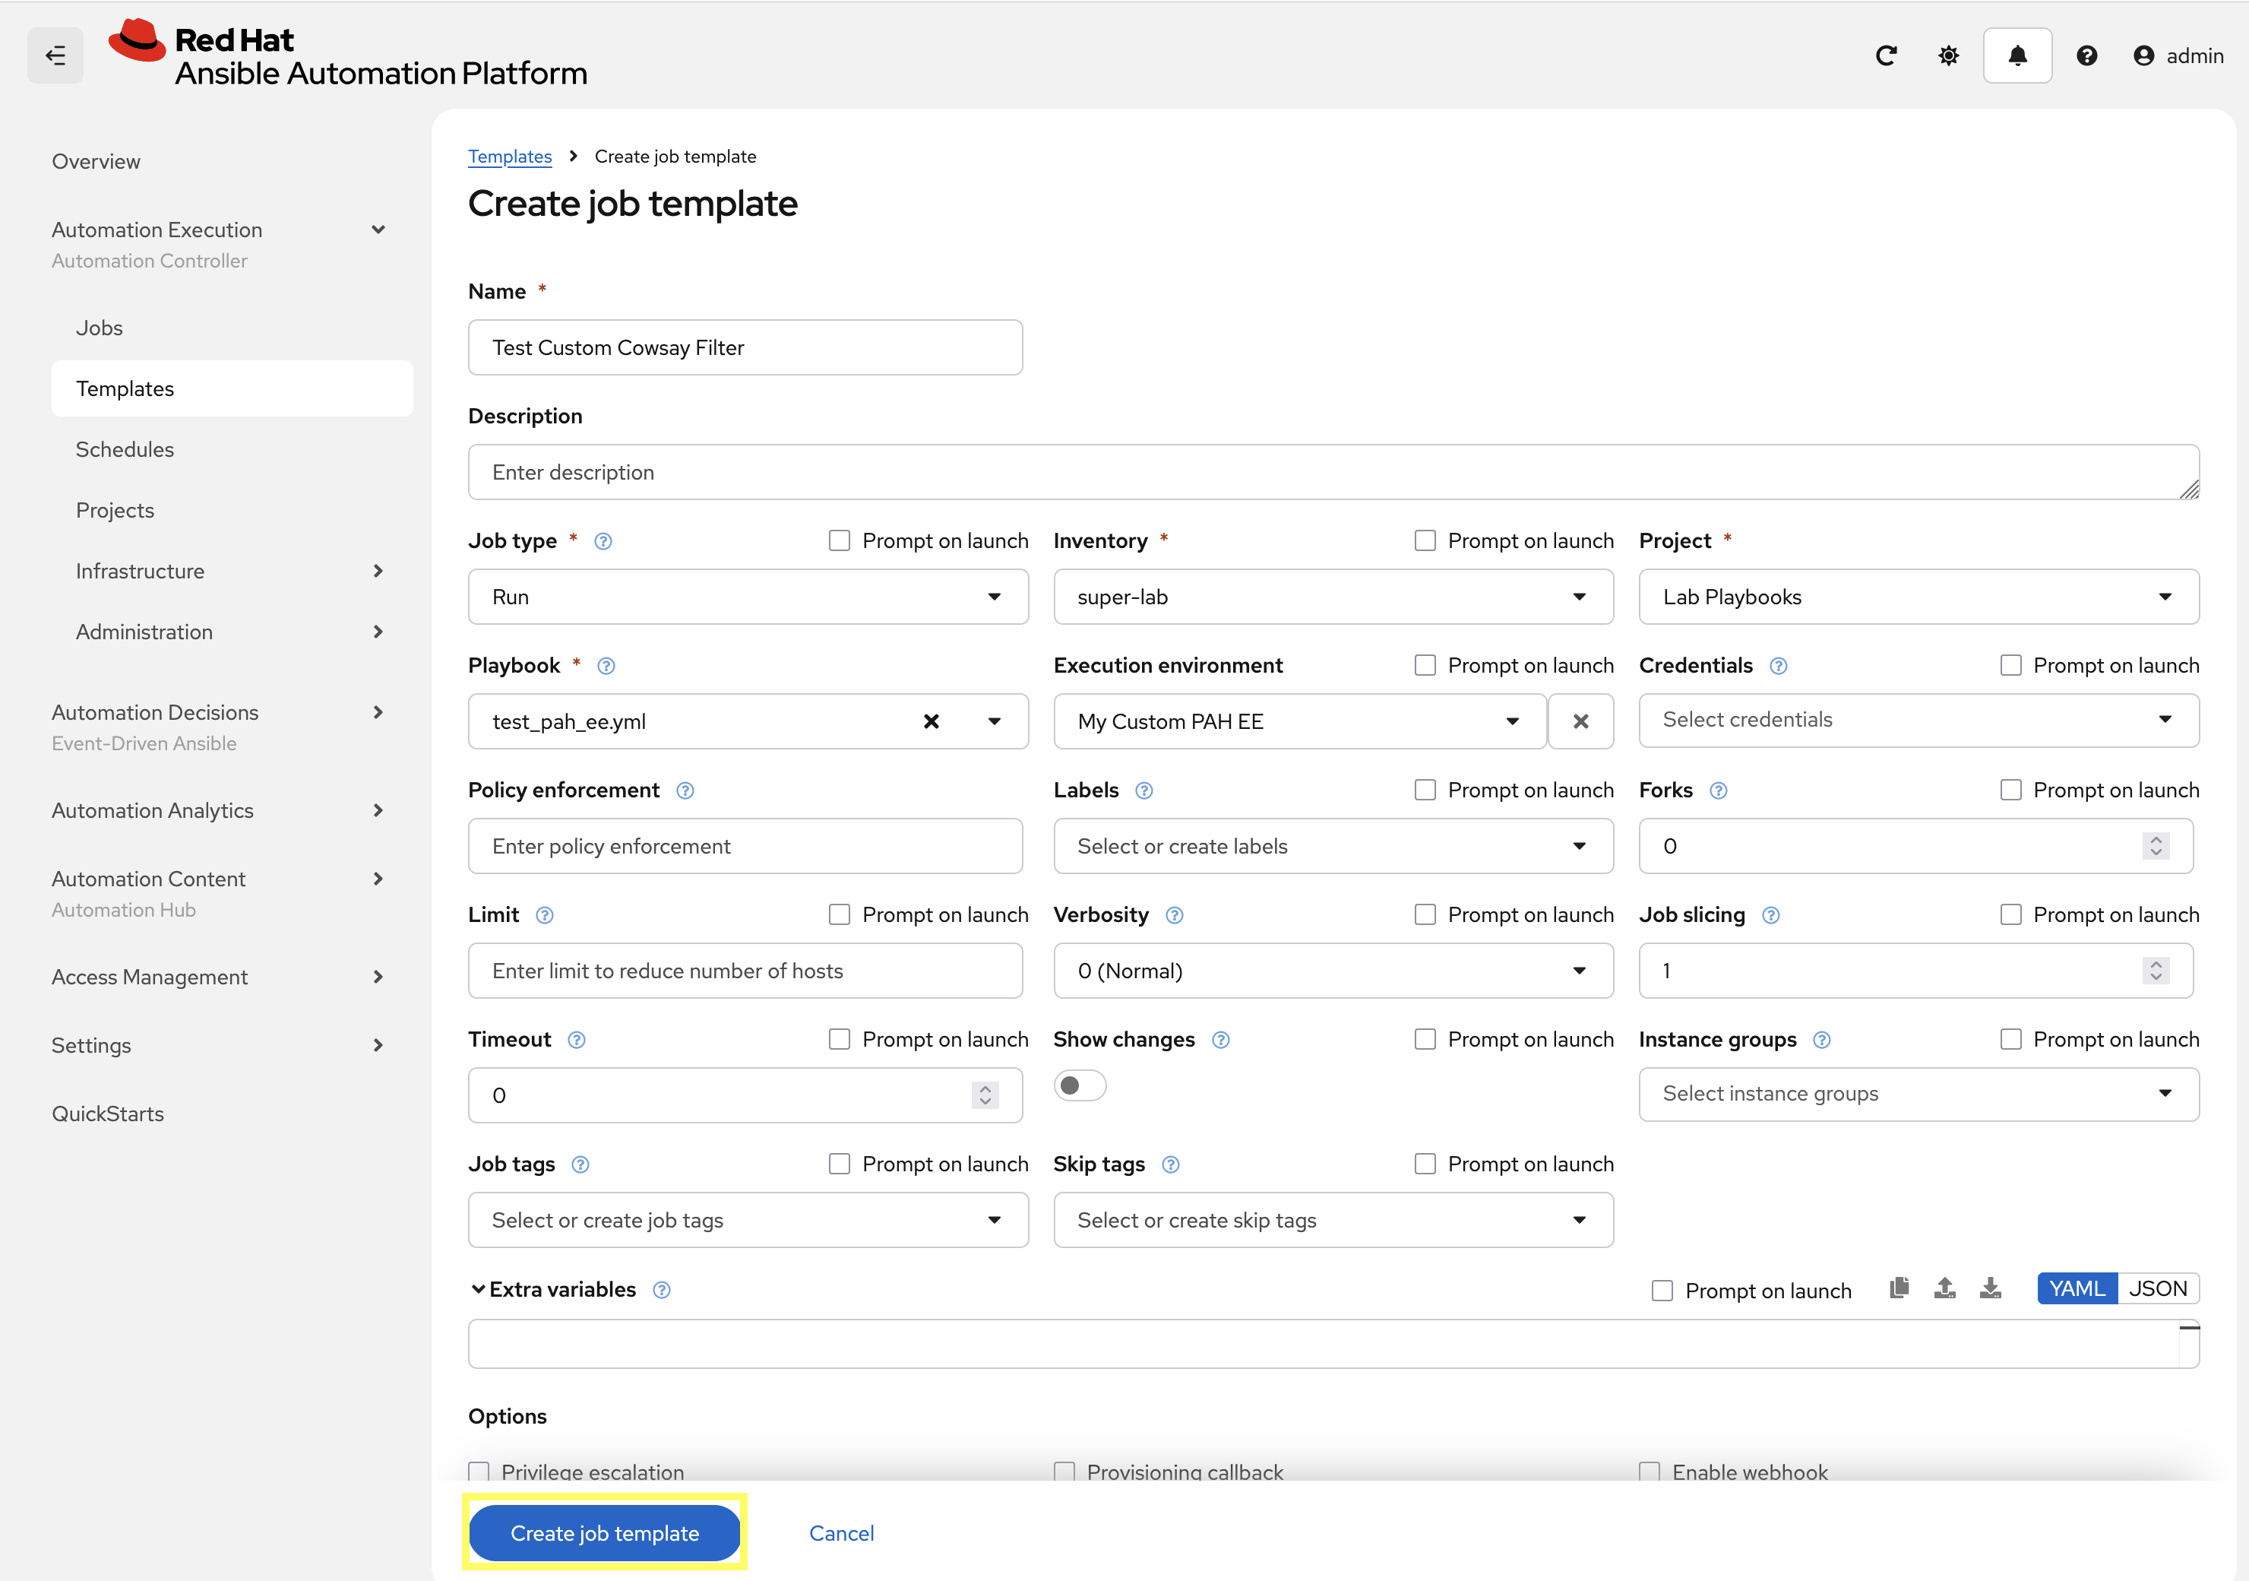The height and width of the screenshot is (1581, 2249).
Task: Check the Privilege escalation option
Action: 479,1472
